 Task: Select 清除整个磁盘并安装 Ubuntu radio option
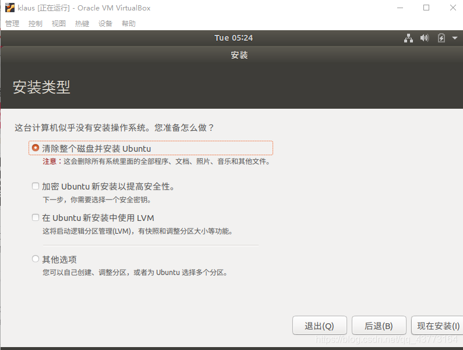(36, 148)
